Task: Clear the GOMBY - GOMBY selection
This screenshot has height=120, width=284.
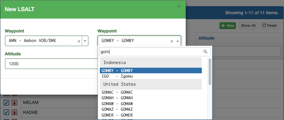Action: 171,41
